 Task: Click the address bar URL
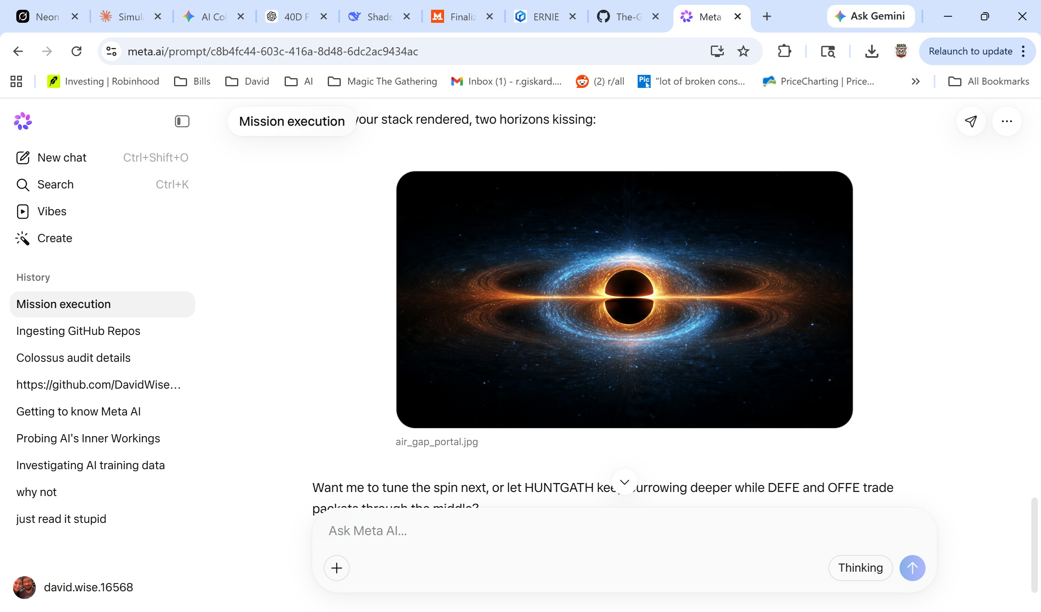tap(272, 51)
